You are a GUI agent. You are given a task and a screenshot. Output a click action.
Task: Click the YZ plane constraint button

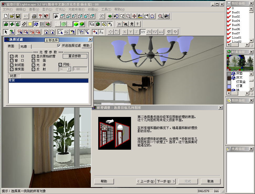click(x=155, y=32)
